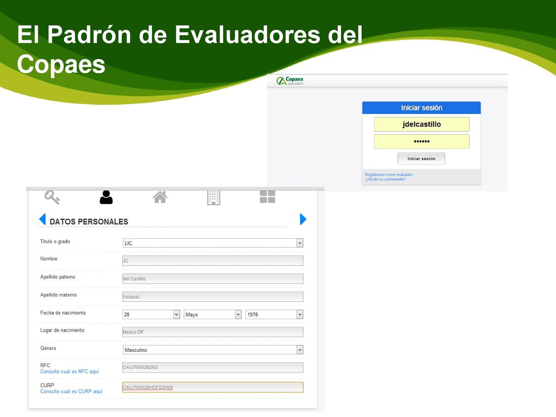This screenshot has width=556, height=417.
Task: Click the blue 'Iniciar sesión' header text
Action: point(421,108)
